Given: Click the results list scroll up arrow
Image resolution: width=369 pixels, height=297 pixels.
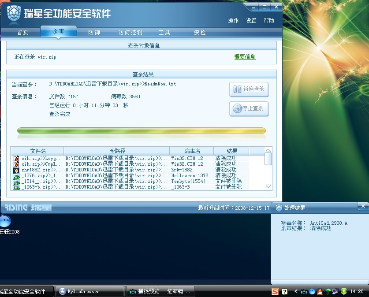Looking at the screenshot, I should [x=268, y=150].
